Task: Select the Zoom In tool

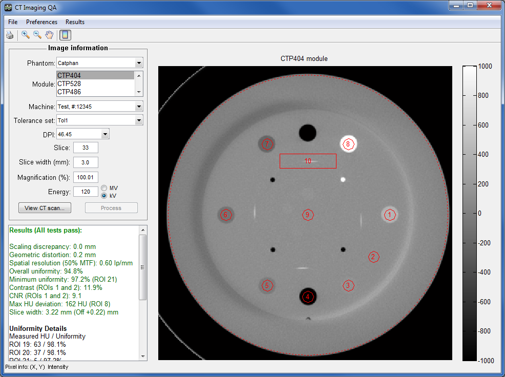Action: [26, 35]
